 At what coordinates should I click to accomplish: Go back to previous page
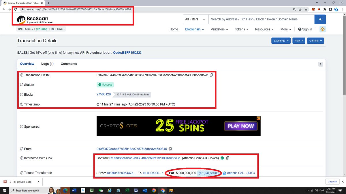tap(4, 9)
